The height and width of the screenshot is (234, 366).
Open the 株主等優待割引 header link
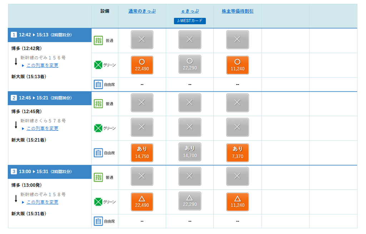pyautogui.click(x=237, y=11)
